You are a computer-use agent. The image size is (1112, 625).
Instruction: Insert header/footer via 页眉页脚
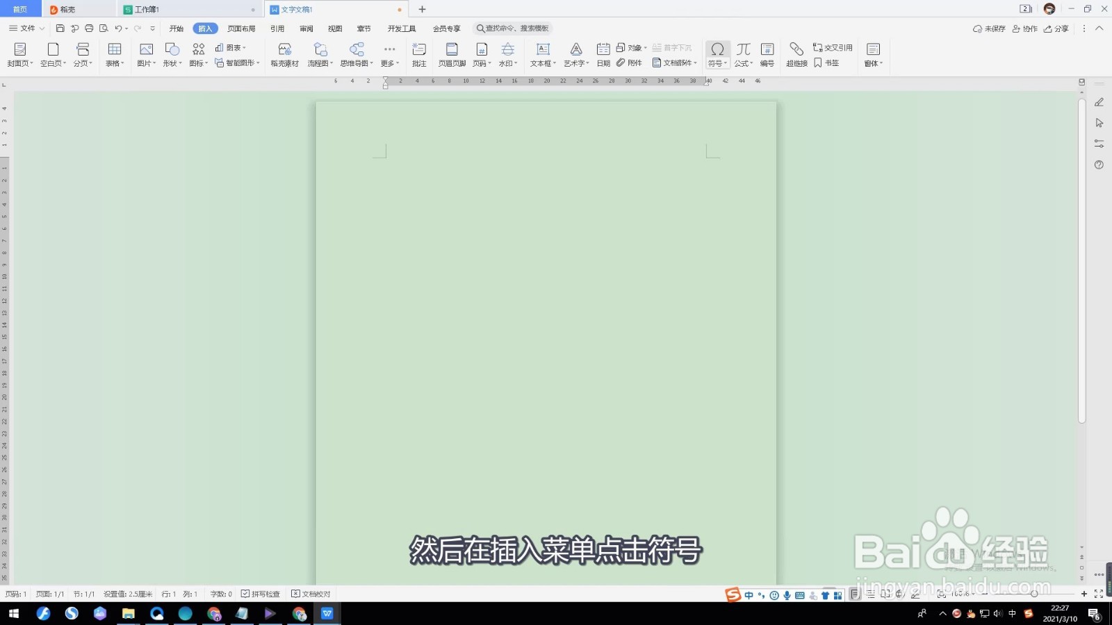(451, 54)
